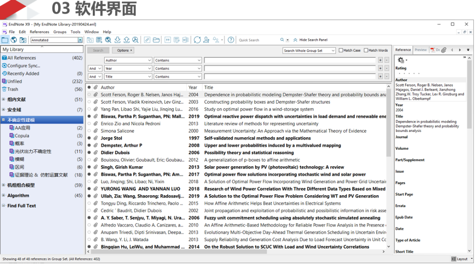The image size is (475, 264).
Task: Click the Format Bibliography icon
Action: 177,40
